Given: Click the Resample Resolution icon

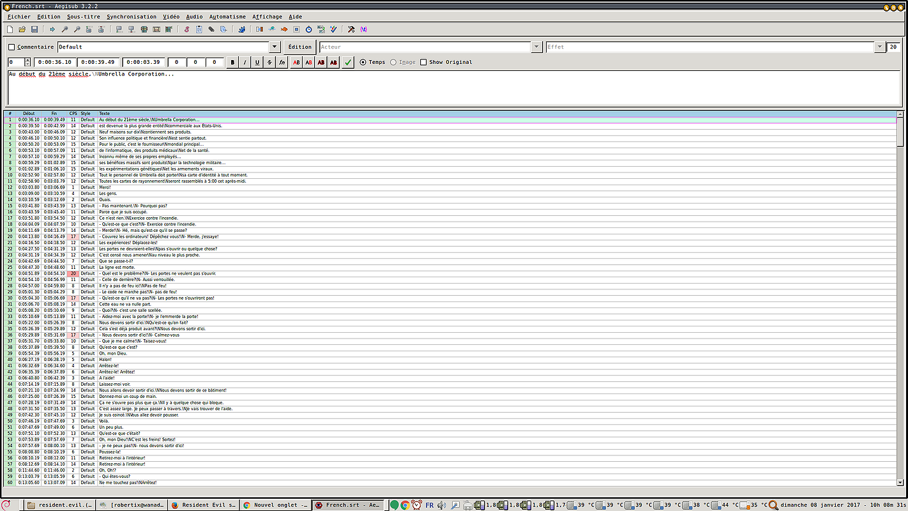Looking at the screenshot, I should click(x=296, y=29).
